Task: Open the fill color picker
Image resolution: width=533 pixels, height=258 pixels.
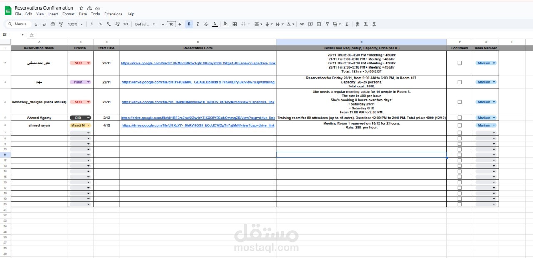Action: (x=226, y=24)
